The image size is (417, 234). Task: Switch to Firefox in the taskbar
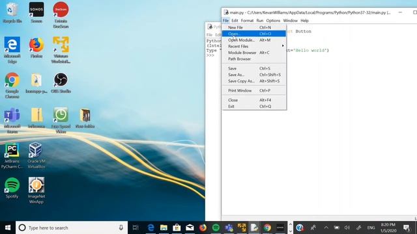tap(203, 227)
